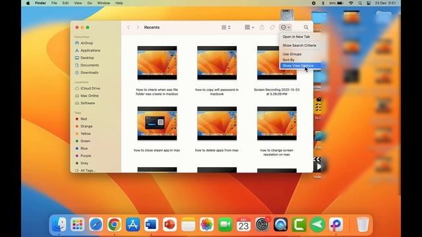Select 'how to close steam app' thumbnail
This screenshot has width=422, height=237.
coord(157,123)
